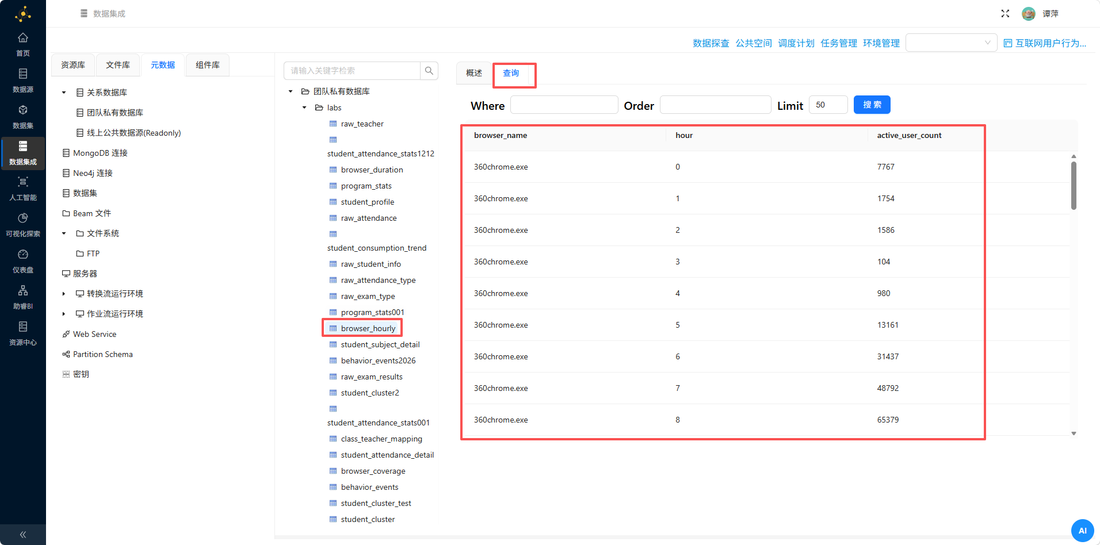This screenshot has height=545, width=1100.
Task: Click the active_user_count column header
Action: coord(909,135)
